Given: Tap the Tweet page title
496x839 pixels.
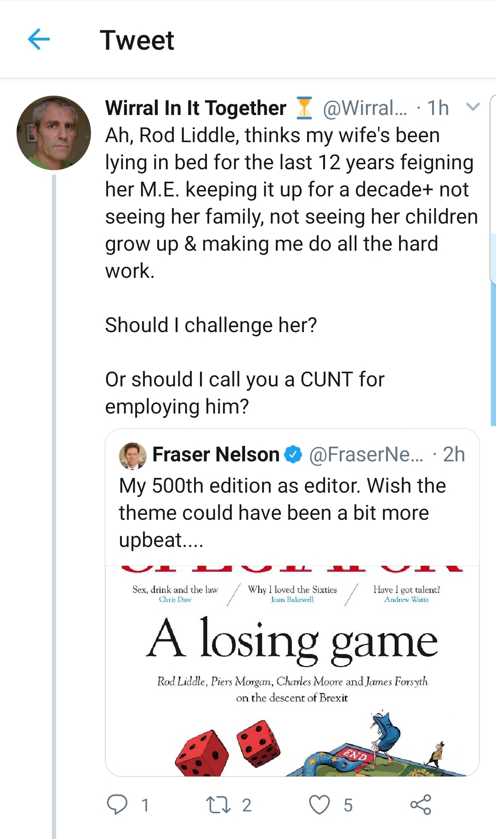Looking at the screenshot, I should pos(137,40).
